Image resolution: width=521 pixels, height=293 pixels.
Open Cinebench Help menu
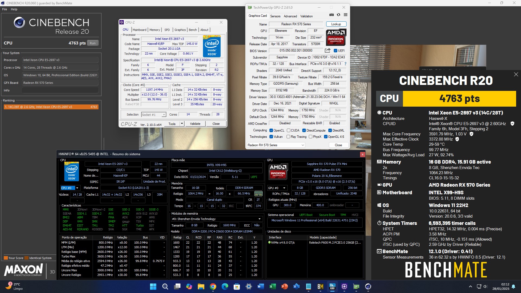[14, 9]
